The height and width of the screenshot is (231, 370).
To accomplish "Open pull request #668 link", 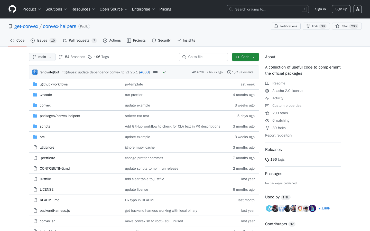I will (144, 72).
